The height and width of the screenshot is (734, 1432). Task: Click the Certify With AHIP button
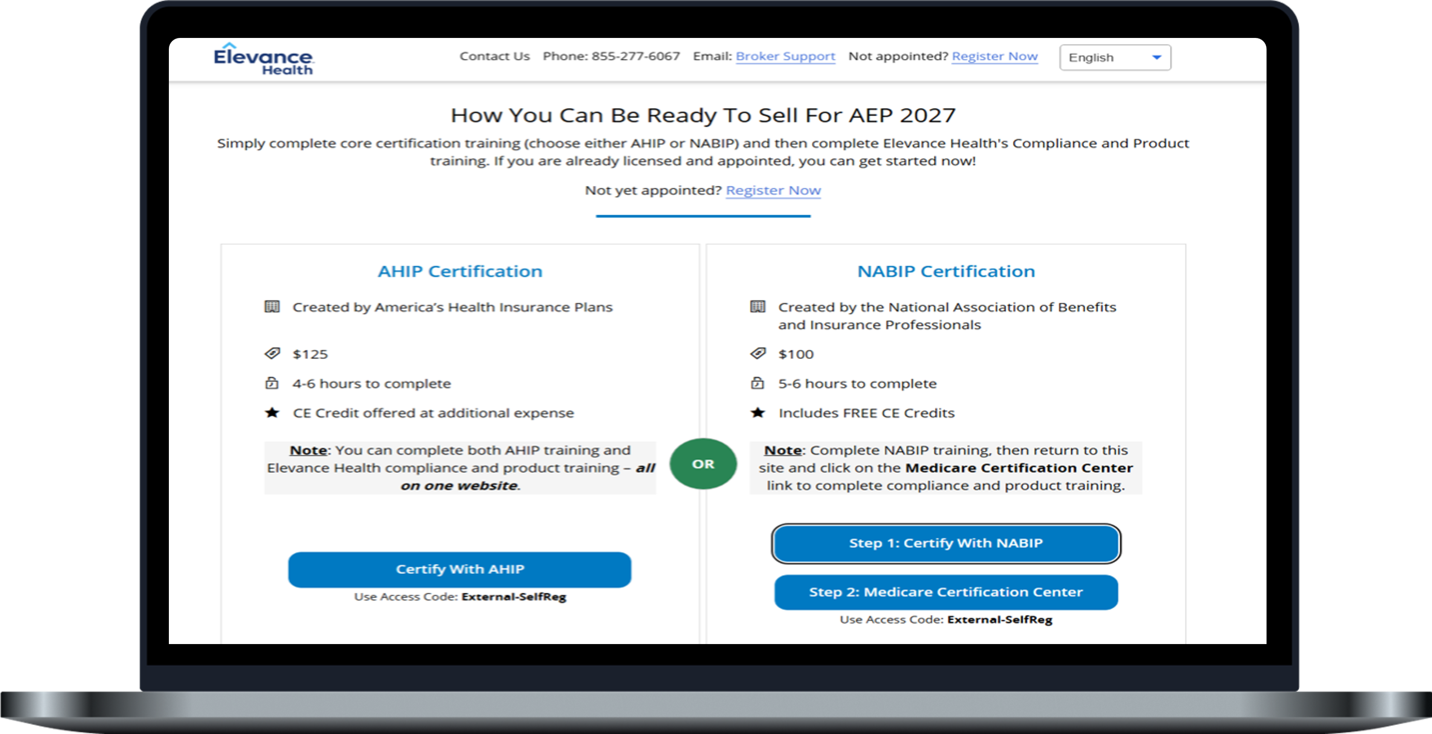460,569
